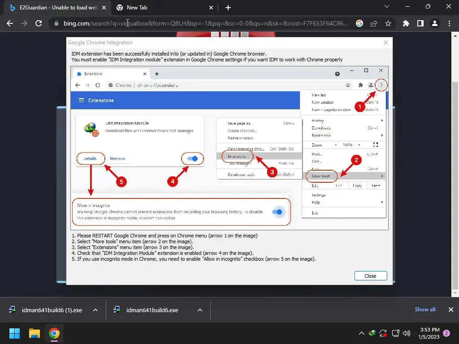Click the vertical page scrollbar track

click(x=455, y=164)
